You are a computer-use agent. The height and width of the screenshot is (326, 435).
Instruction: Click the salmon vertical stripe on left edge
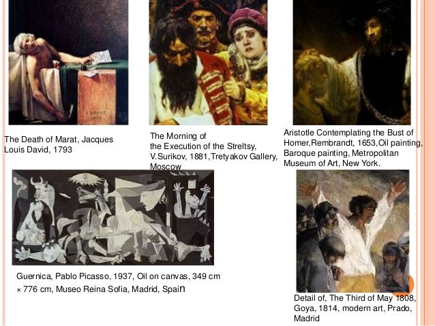(x=3, y=163)
